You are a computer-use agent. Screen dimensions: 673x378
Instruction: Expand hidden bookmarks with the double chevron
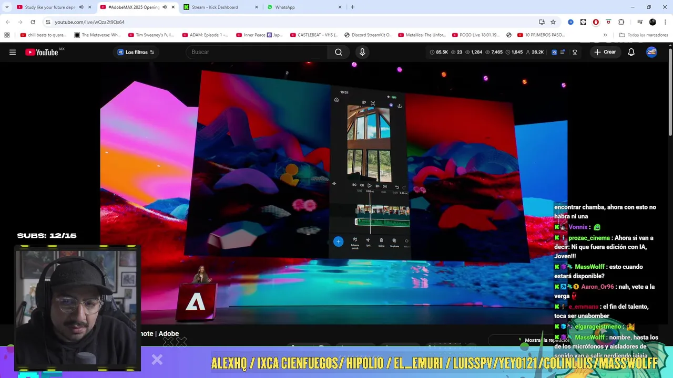(605, 35)
